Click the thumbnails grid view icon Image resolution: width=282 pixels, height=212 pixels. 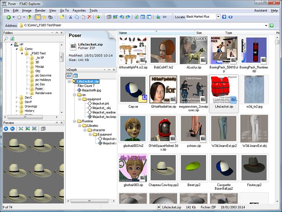[x=143, y=17]
